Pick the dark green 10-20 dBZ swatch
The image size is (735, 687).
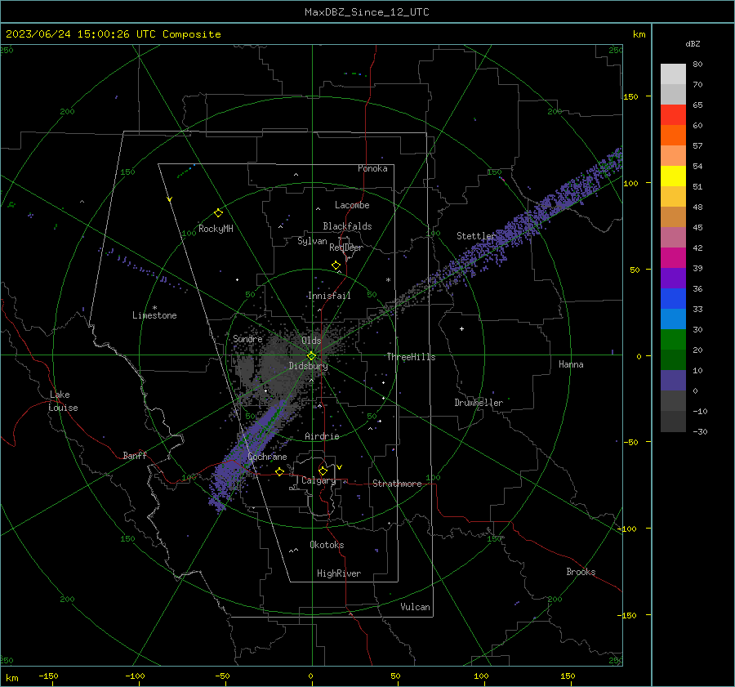[x=673, y=360]
